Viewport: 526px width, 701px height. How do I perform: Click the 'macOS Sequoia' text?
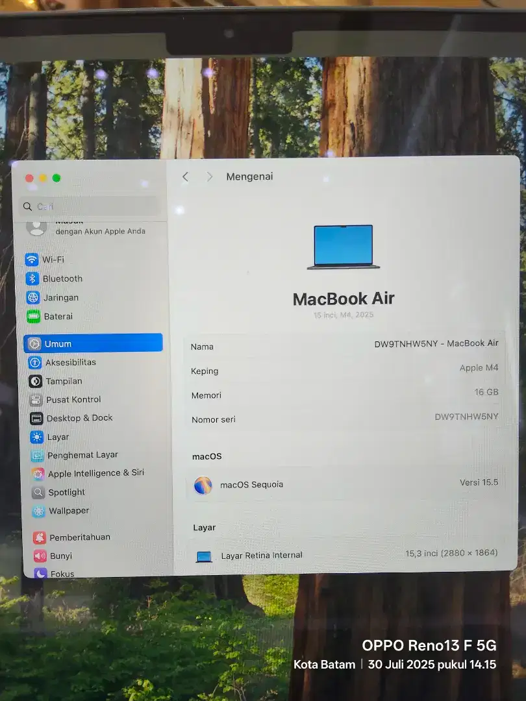pos(251,485)
